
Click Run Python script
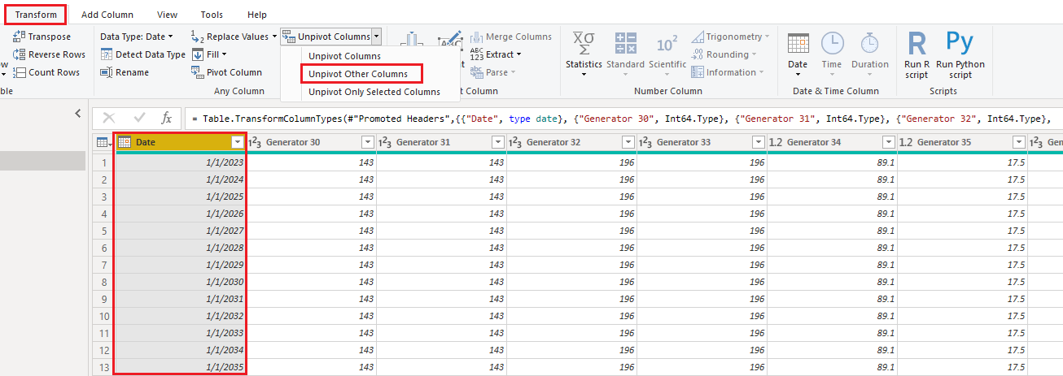coord(960,54)
